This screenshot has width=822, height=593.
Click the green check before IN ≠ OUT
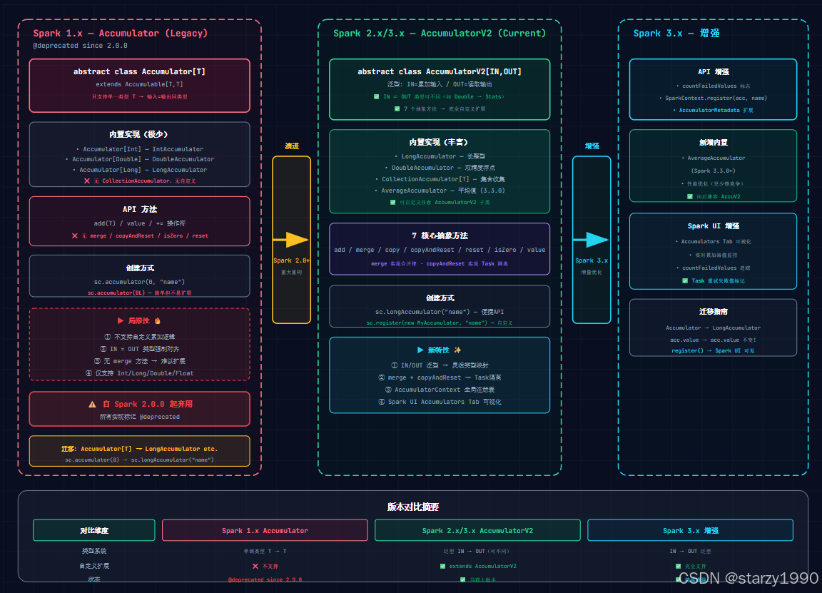pyautogui.click(x=377, y=96)
